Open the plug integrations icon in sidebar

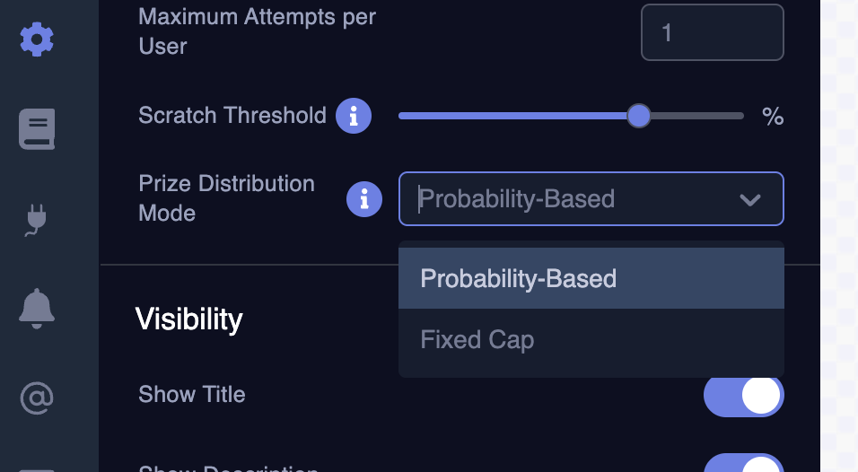[x=37, y=220]
